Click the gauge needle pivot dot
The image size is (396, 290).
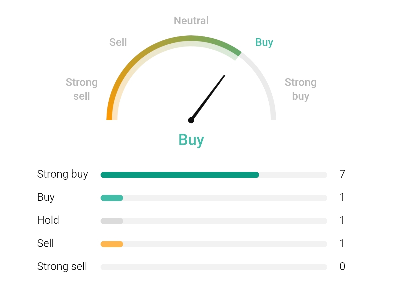pyautogui.click(x=191, y=120)
